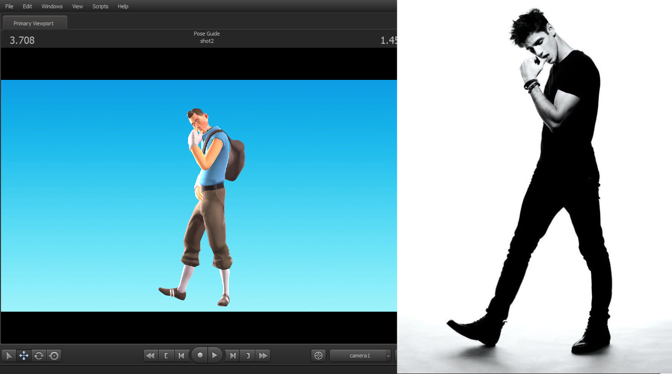Click the 3.708 timecode value
The width and height of the screenshot is (672, 374).
point(22,40)
